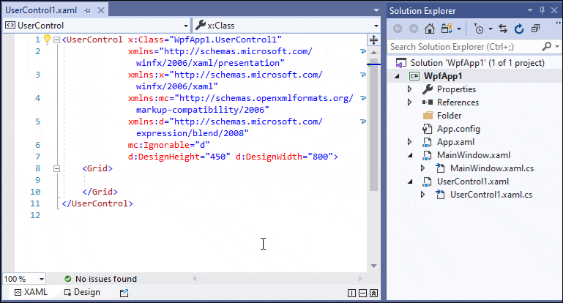Select the WpfApp1 project
The image size is (563, 303).
coord(443,76)
